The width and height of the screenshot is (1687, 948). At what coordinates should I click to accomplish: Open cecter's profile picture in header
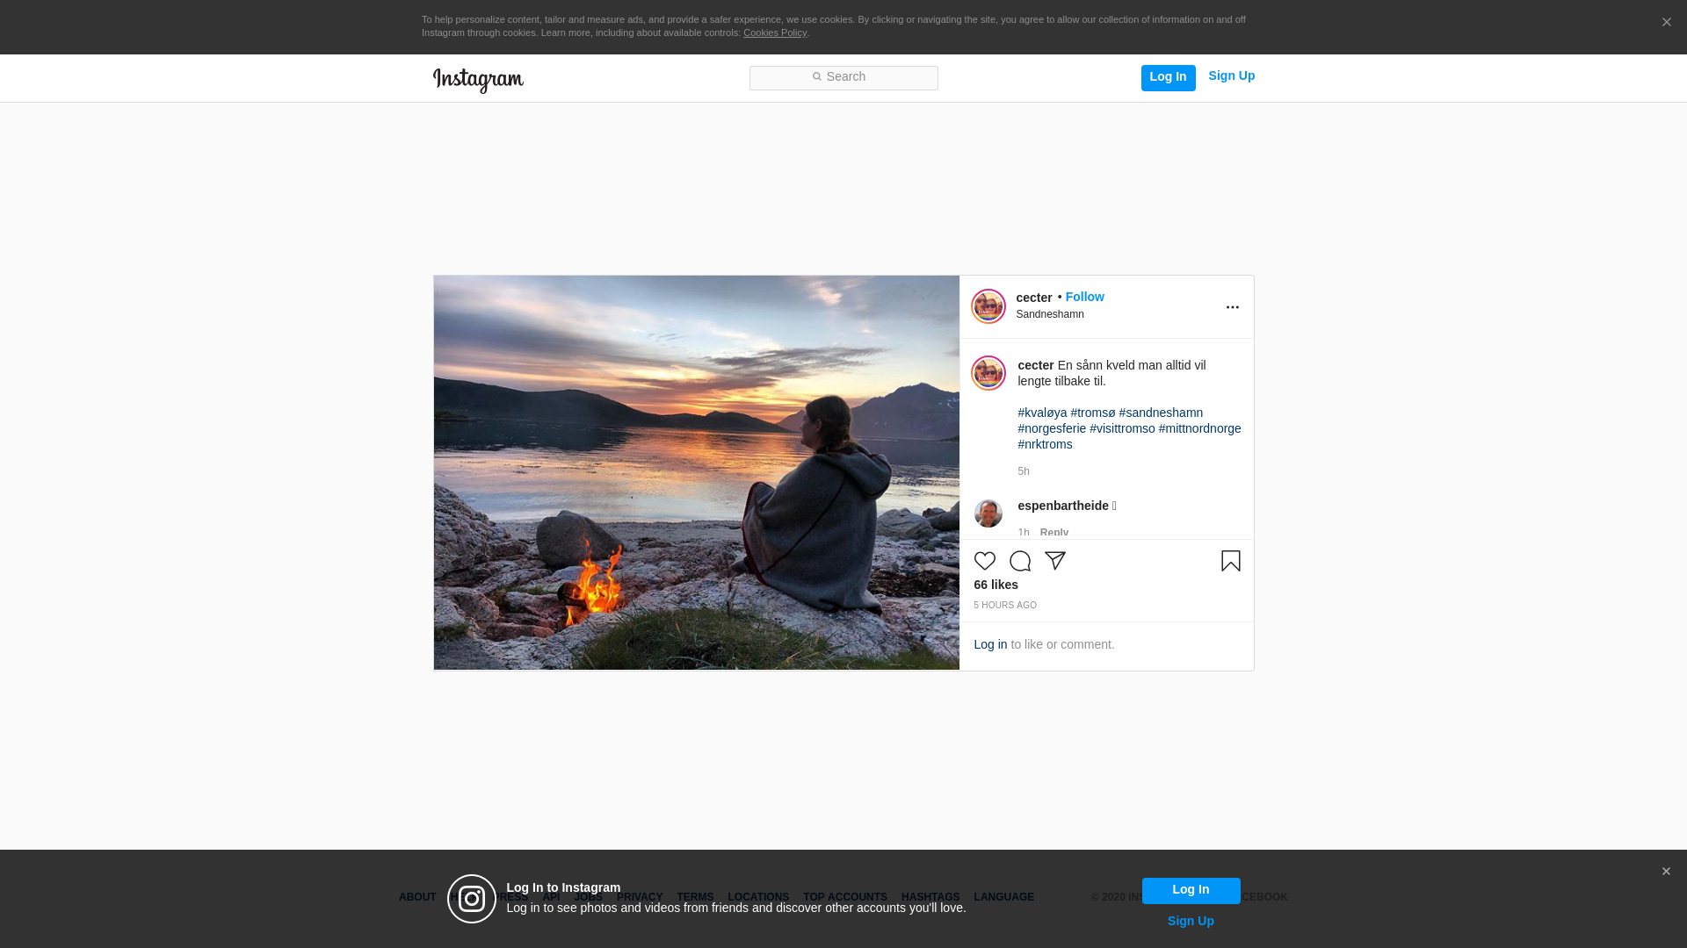988,306
